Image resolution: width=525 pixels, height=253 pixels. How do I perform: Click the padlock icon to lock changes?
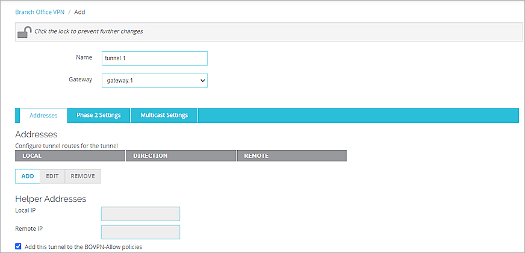pos(24,32)
